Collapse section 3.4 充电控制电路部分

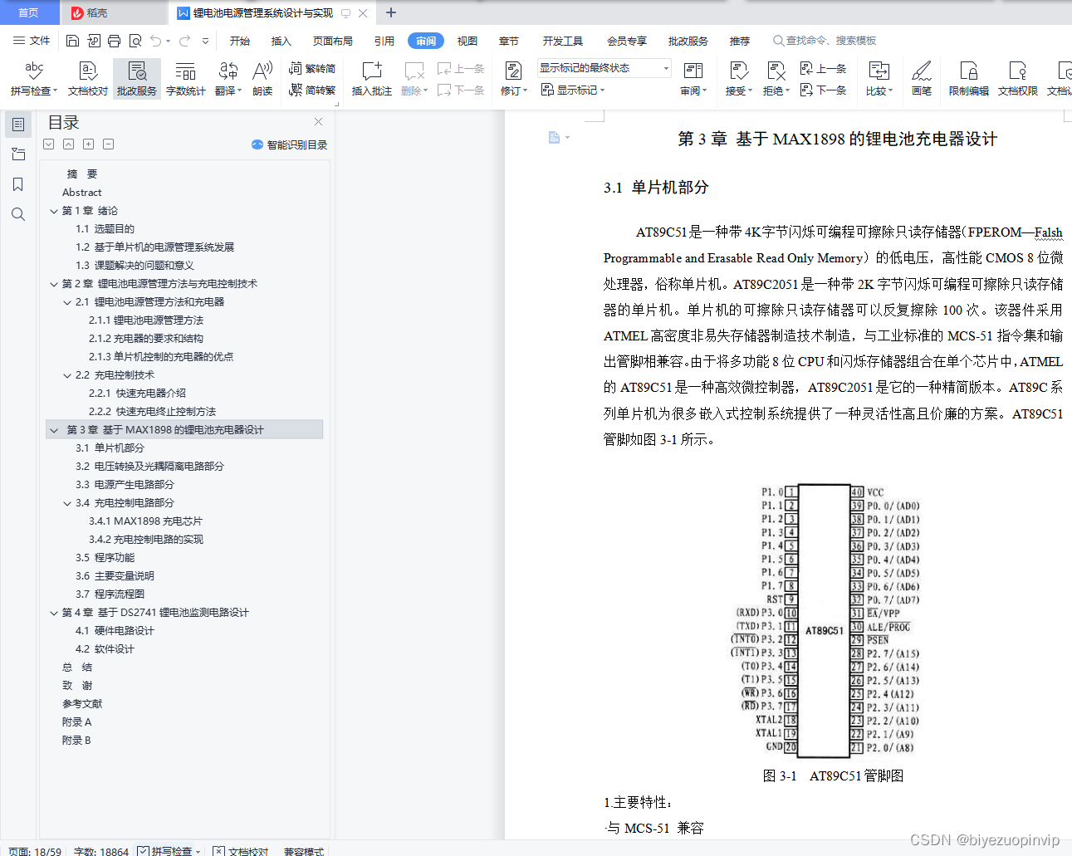(x=67, y=503)
